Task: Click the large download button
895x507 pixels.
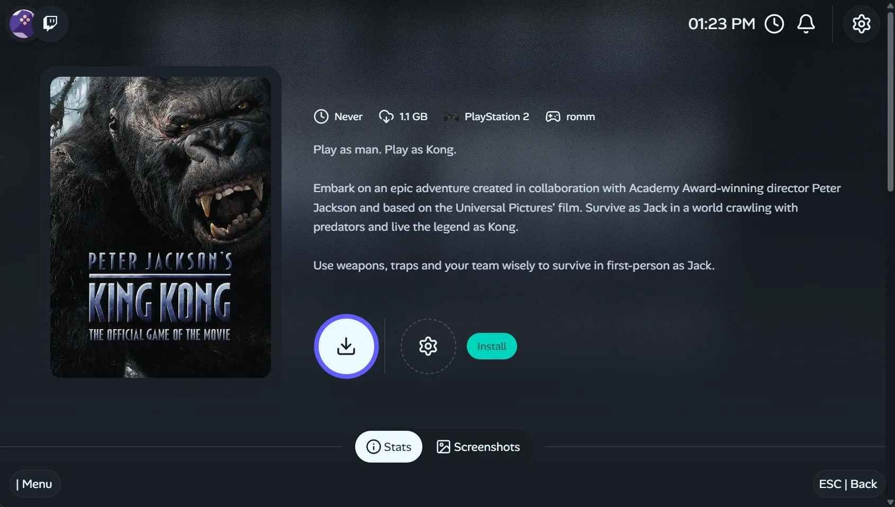Action: pyautogui.click(x=346, y=346)
